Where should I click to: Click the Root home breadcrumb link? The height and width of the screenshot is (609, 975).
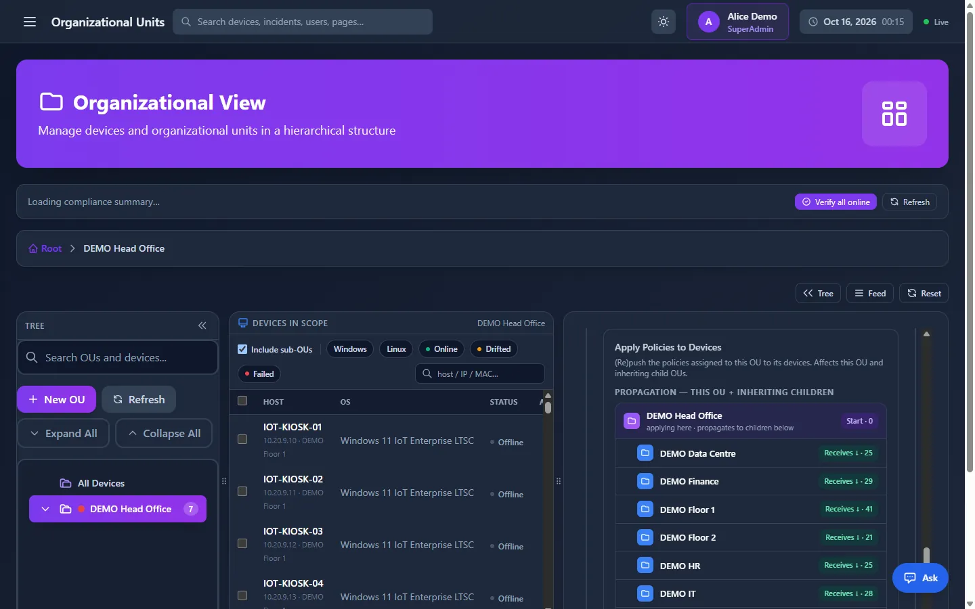[45, 248]
